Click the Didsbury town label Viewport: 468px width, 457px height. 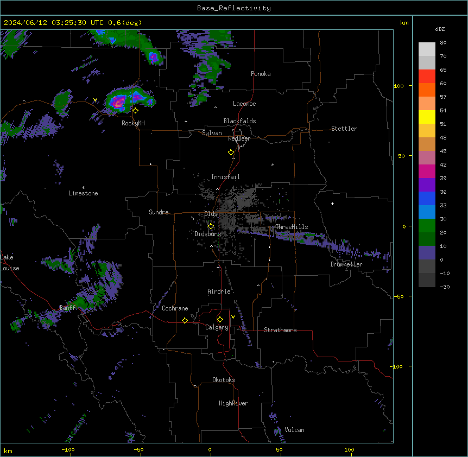pyautogui.click(x=208, y=234)
